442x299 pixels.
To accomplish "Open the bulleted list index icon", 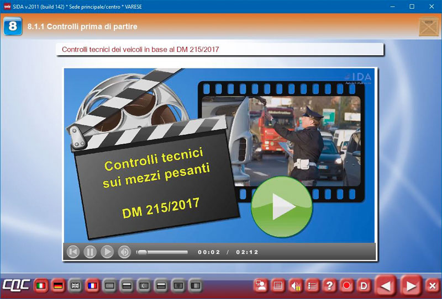I will click(x=312, y=286).
